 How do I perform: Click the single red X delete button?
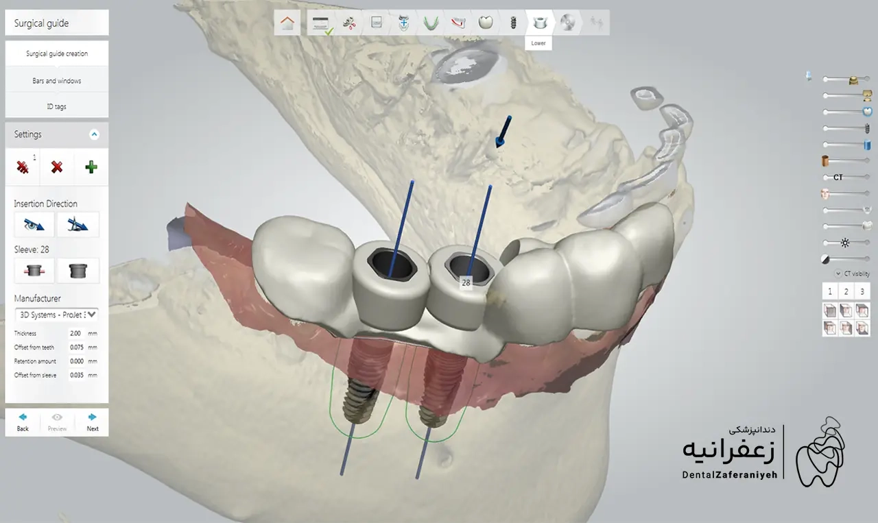57,167
